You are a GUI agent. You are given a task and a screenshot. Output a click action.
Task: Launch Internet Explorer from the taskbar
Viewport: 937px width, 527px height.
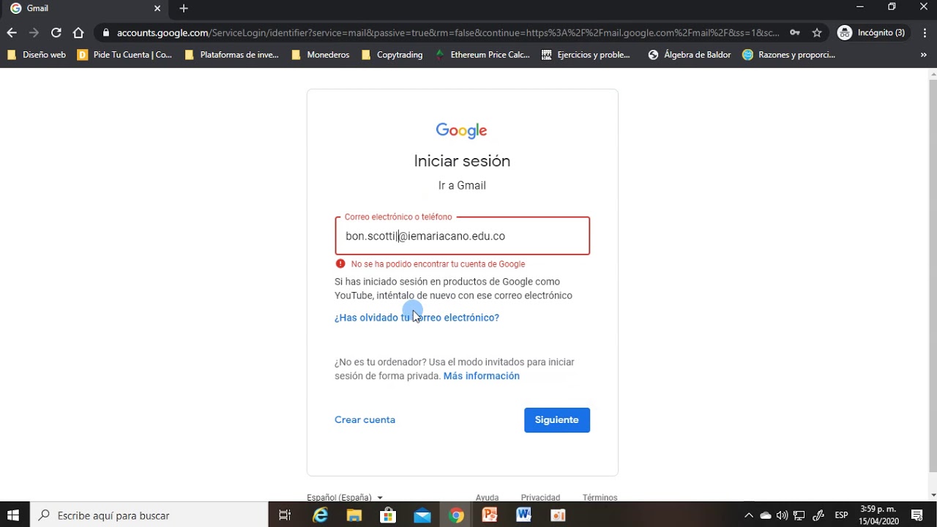pyautogui.click(x=320, y=515)
